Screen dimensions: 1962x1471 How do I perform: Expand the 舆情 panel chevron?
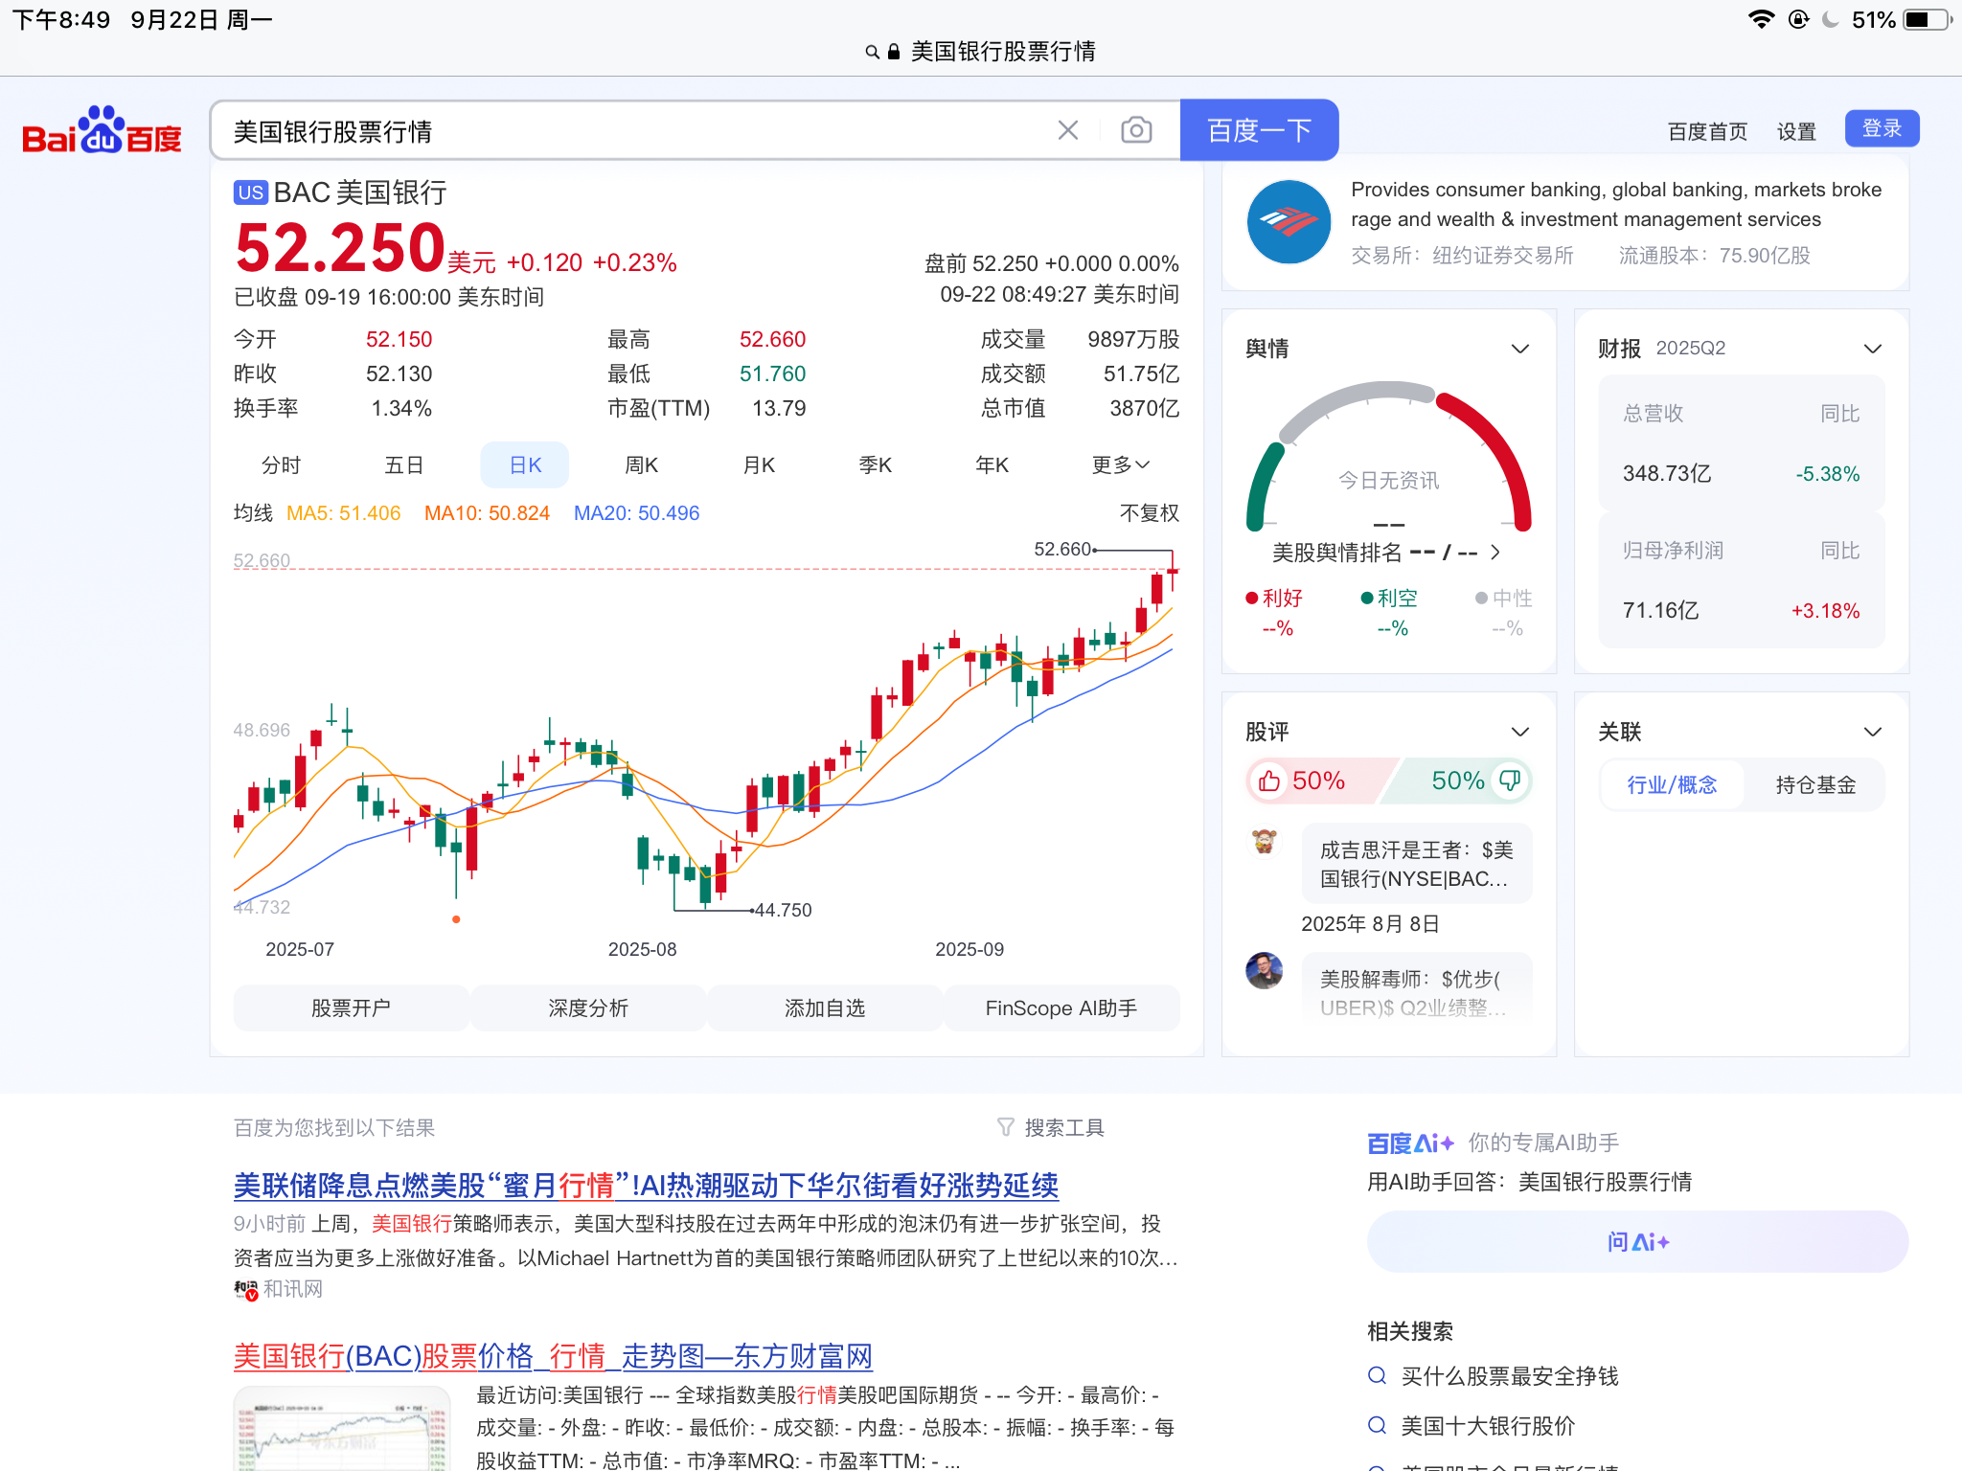click(x=1519, y=349)
